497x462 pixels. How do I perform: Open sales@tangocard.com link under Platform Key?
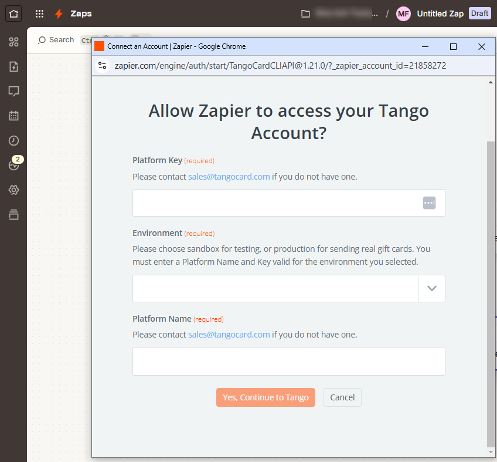[229, 177]
